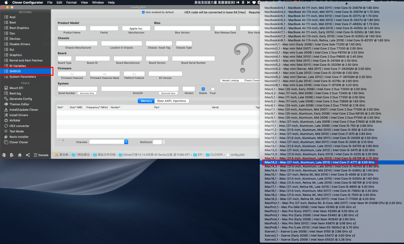
Task: Click the Donate PayPal button
Action: (41, 155)
